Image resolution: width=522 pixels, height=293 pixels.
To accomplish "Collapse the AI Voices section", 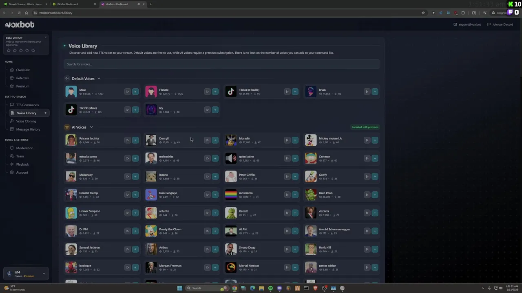I will coord(91,127).
